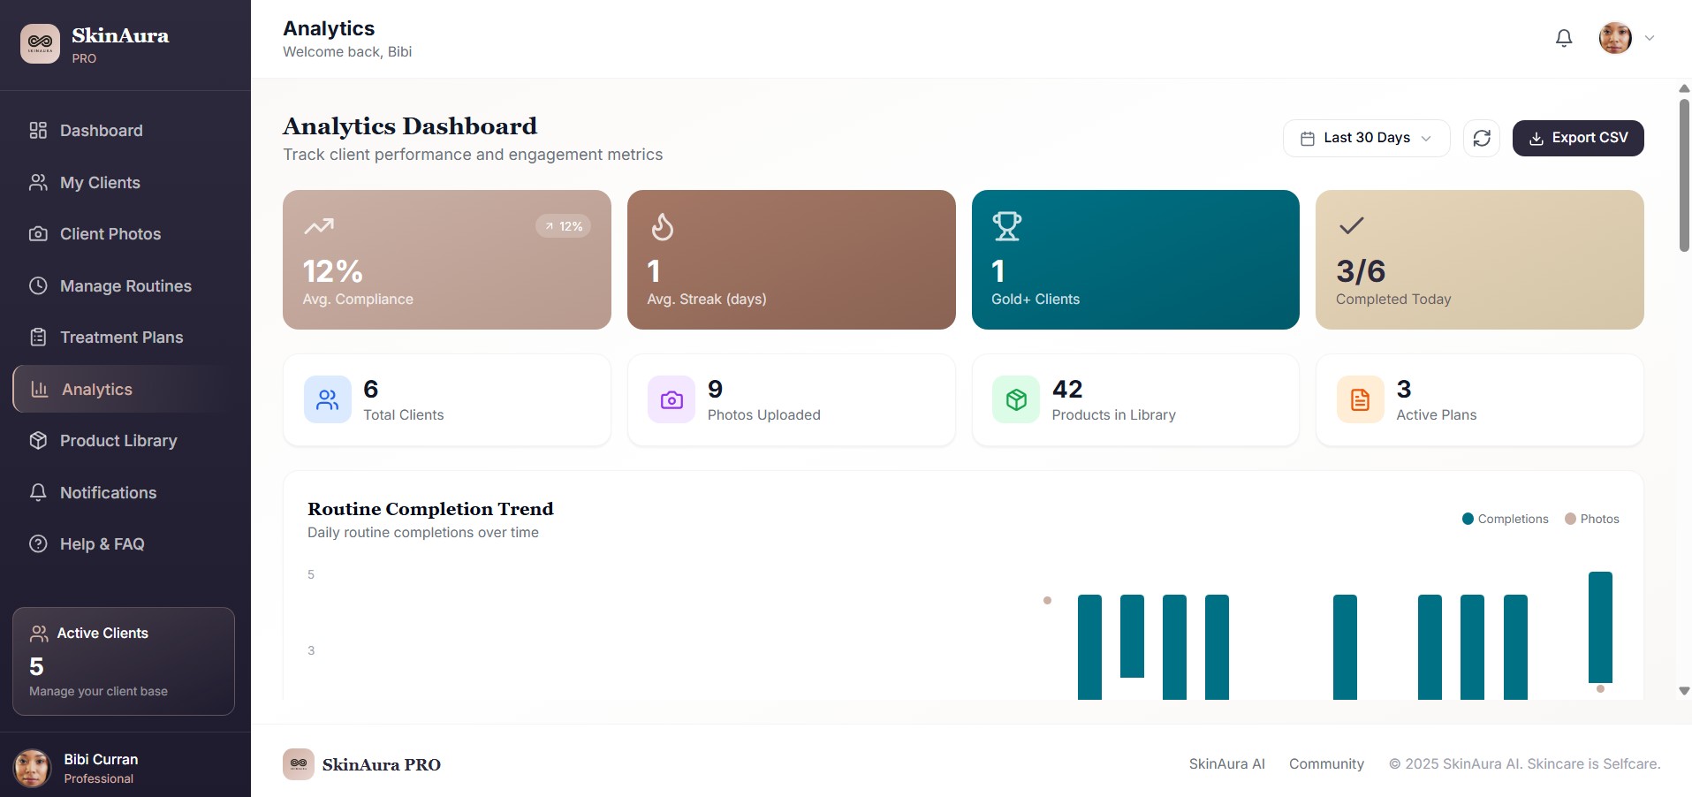Click the Export CSV button
This screenshot has width=1692, height=797.
coord(1578,138)
